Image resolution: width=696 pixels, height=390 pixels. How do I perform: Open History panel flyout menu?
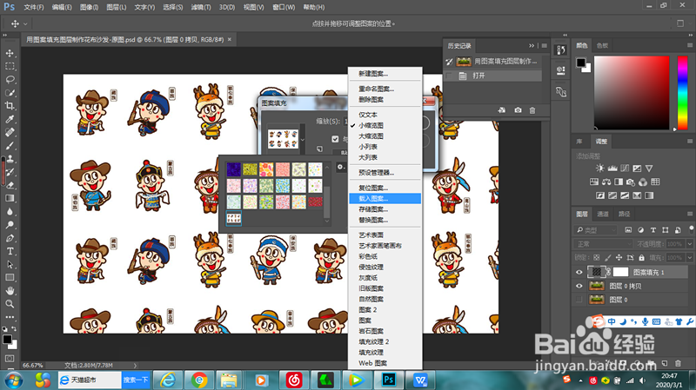tap(545, 46)
